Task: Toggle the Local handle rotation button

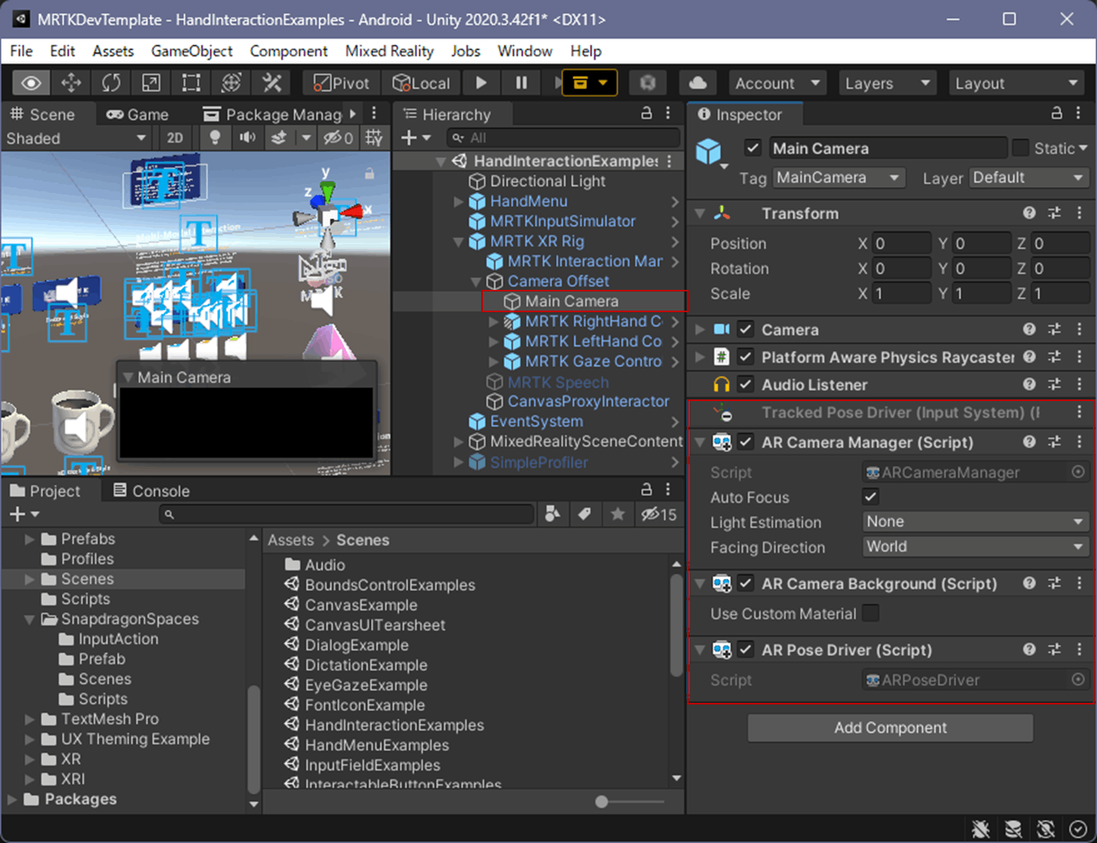Action: click(421, 83)
